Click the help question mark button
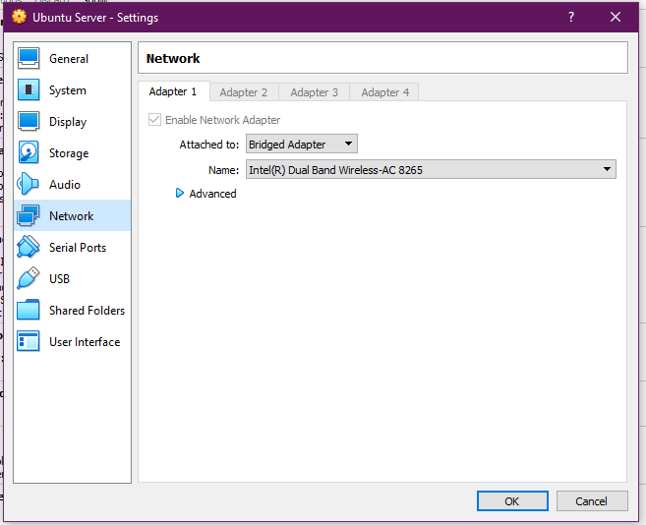Viewport: 646px width, 525px height. [571, 17]
